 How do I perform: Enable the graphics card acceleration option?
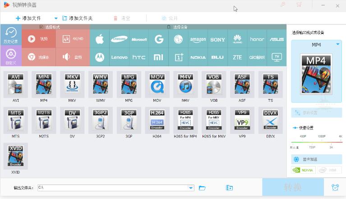(316, 159)
